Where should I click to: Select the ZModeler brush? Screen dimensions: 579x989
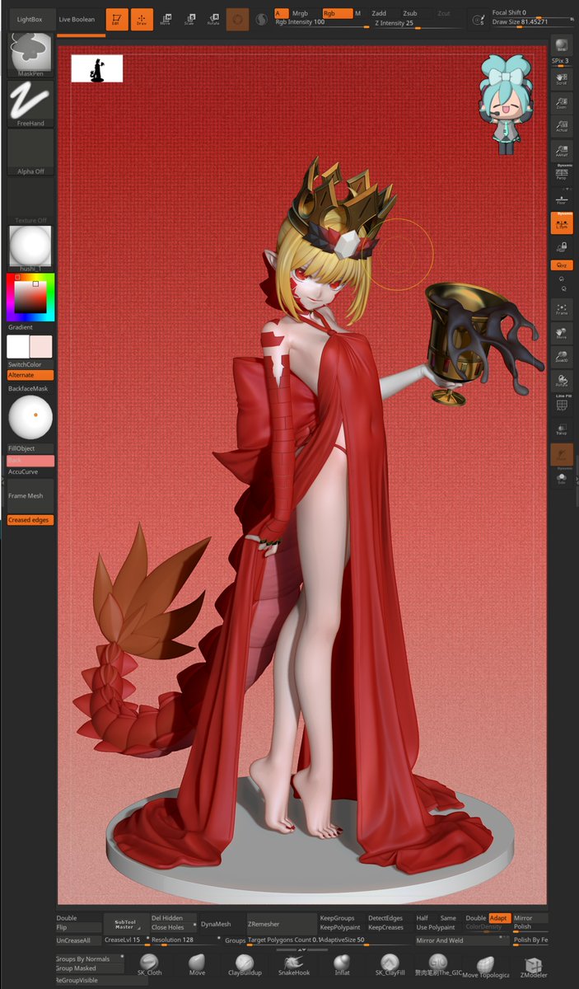tap(534, 965)
